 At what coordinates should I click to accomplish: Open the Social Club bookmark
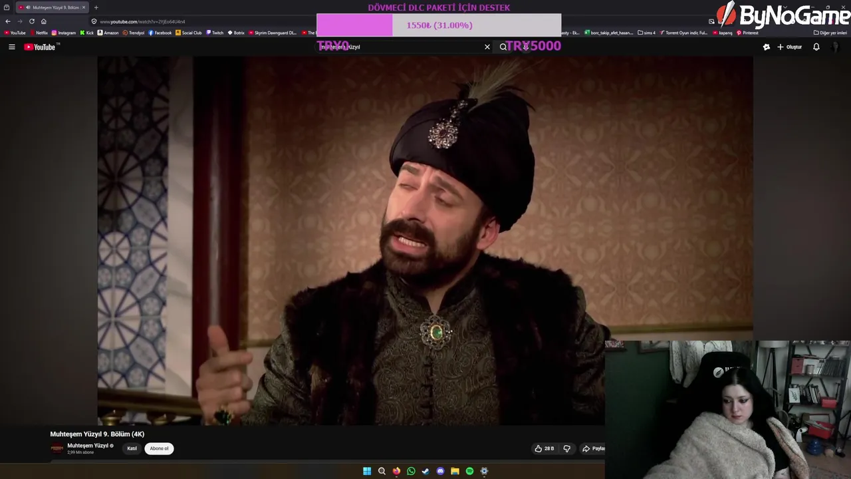click(x=189, y=33)
